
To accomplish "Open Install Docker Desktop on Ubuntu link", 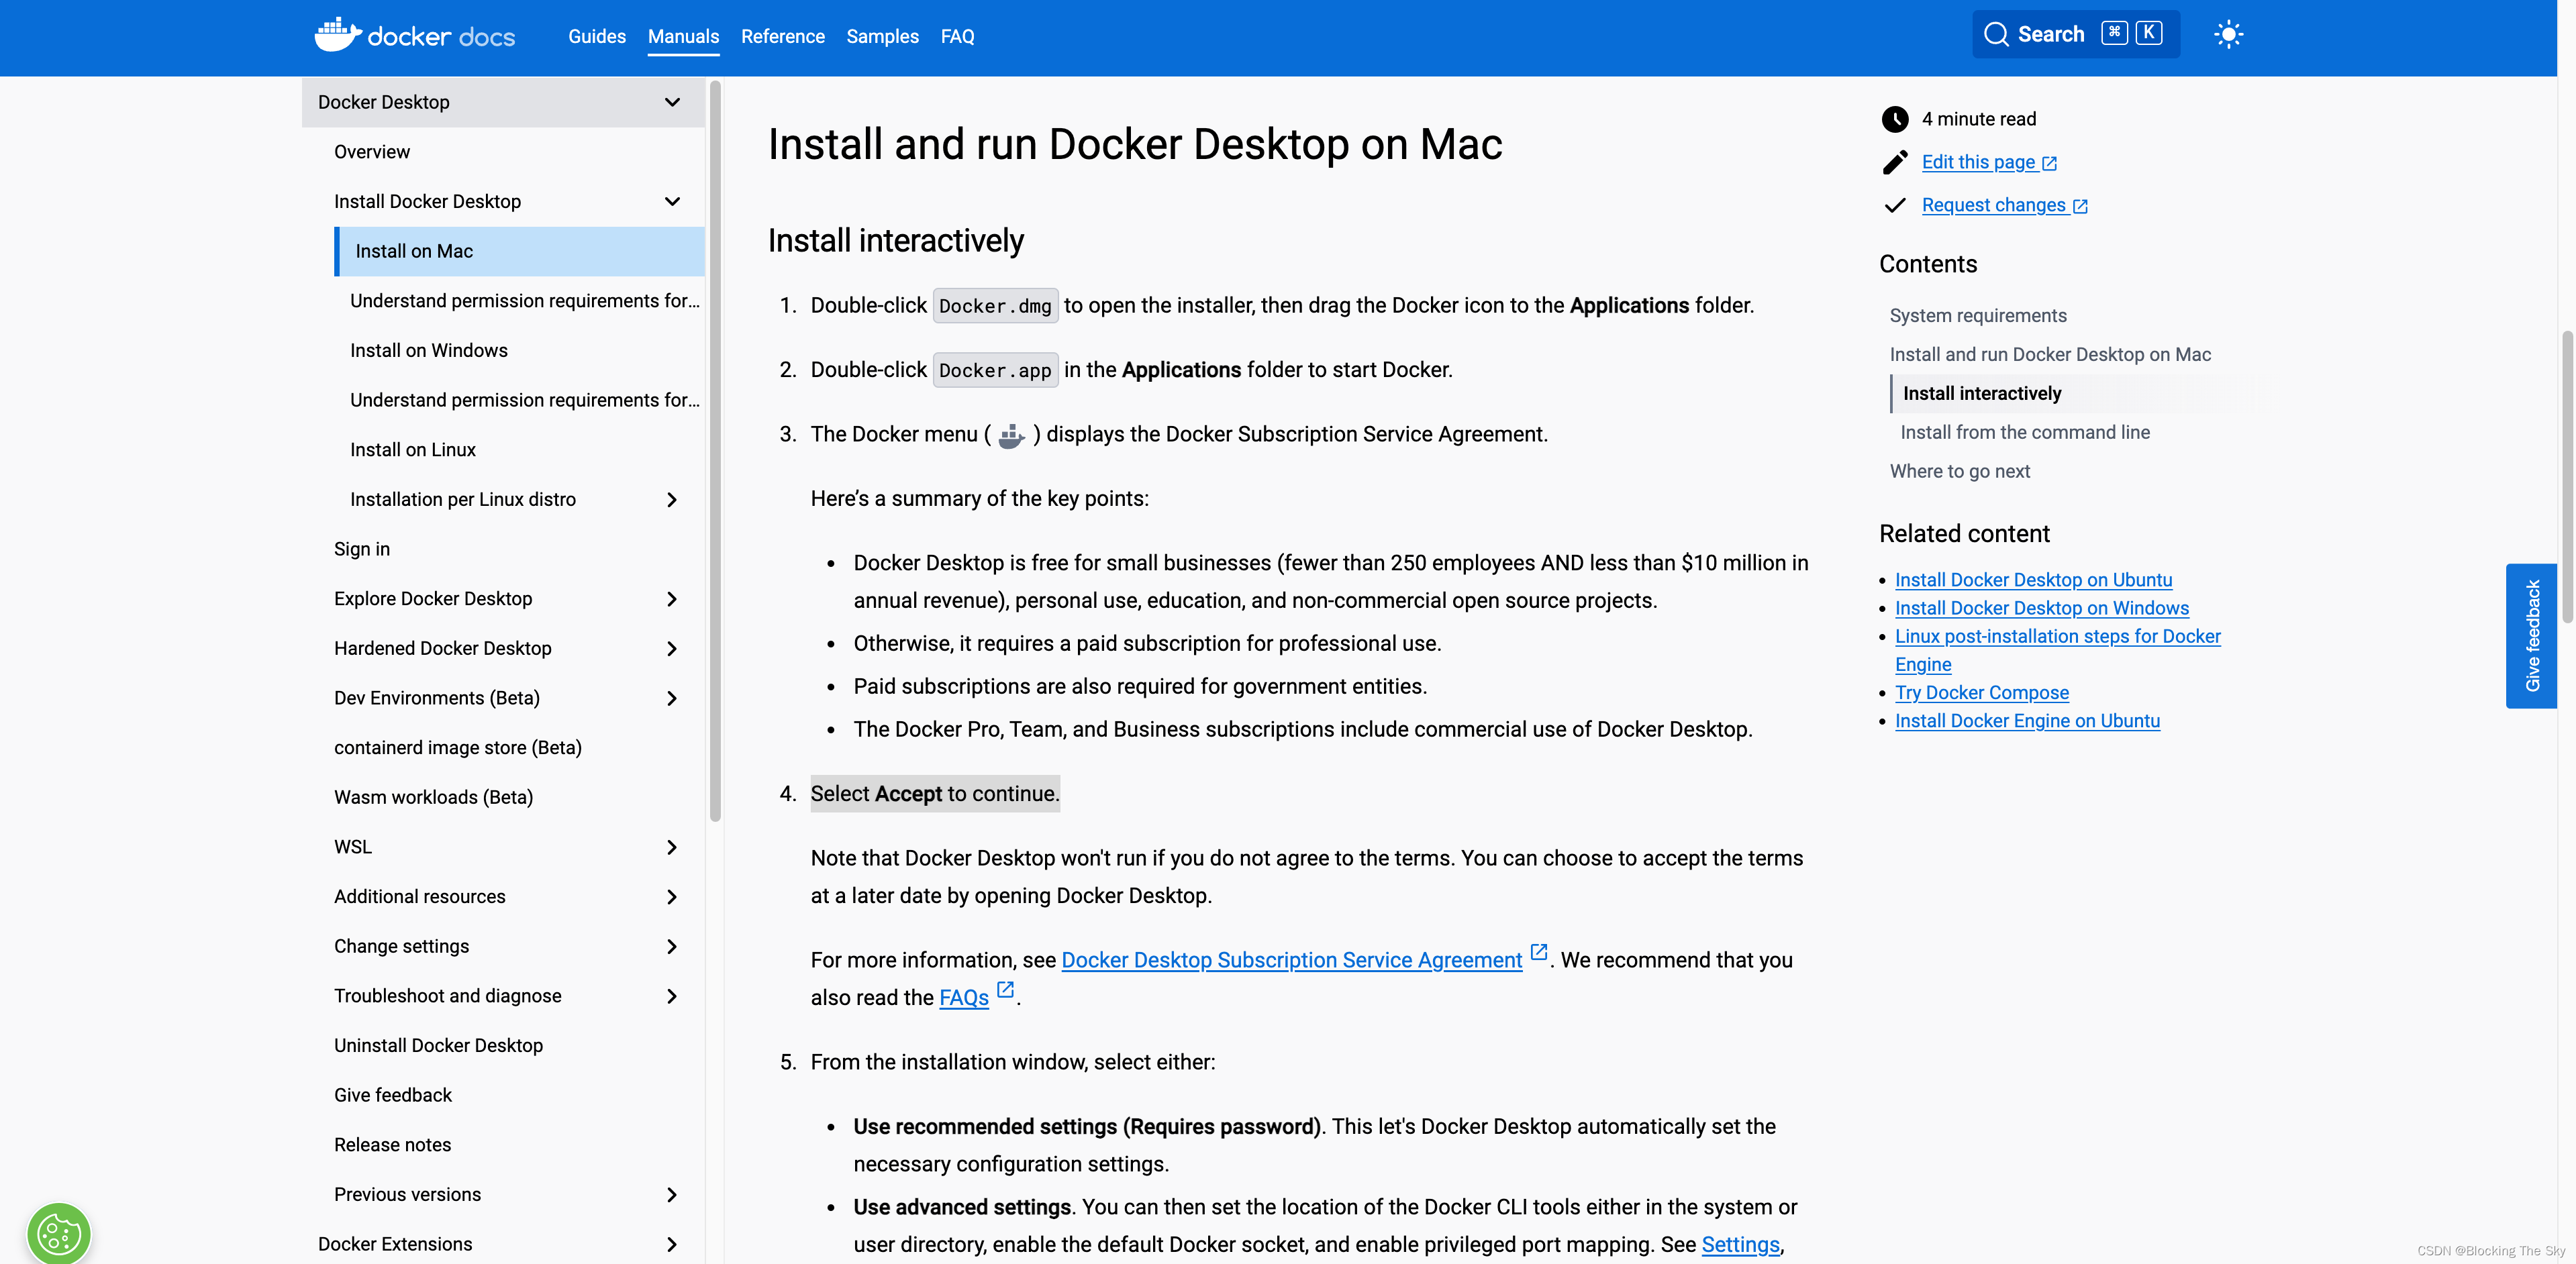I will 2033,580.
